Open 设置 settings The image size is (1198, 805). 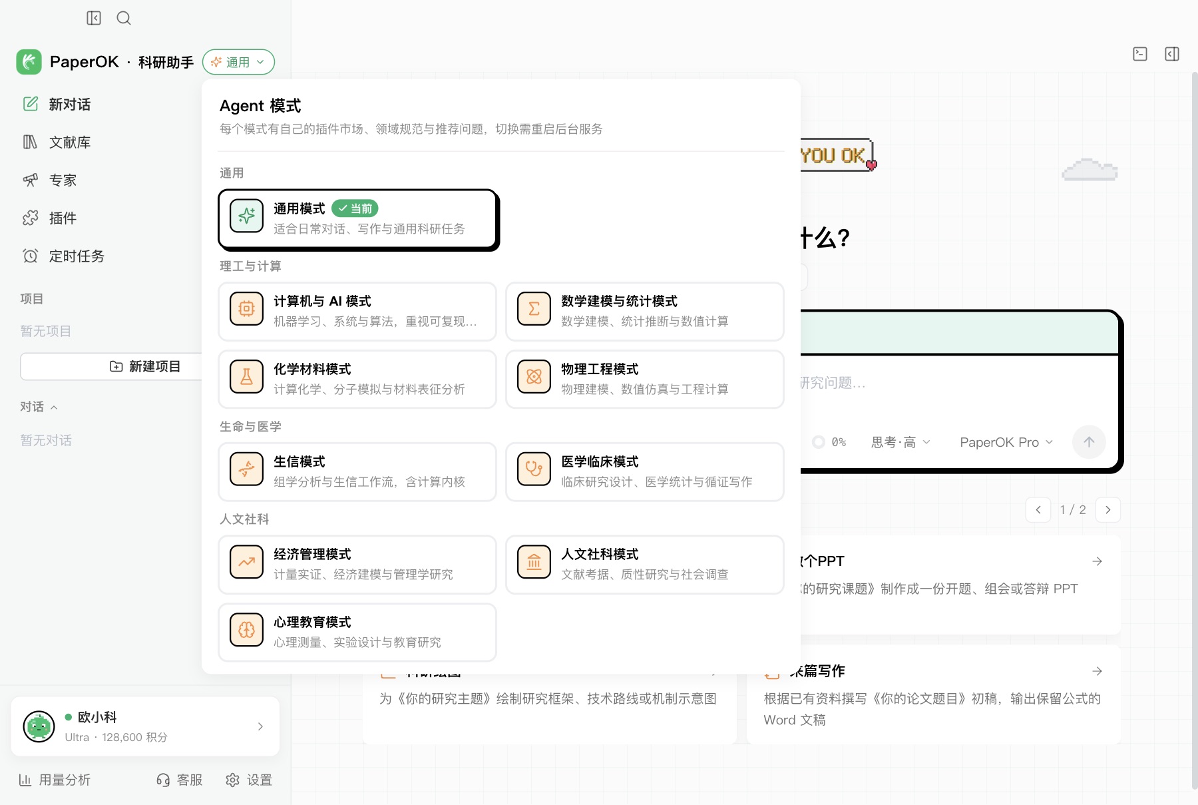coord(249,780)
